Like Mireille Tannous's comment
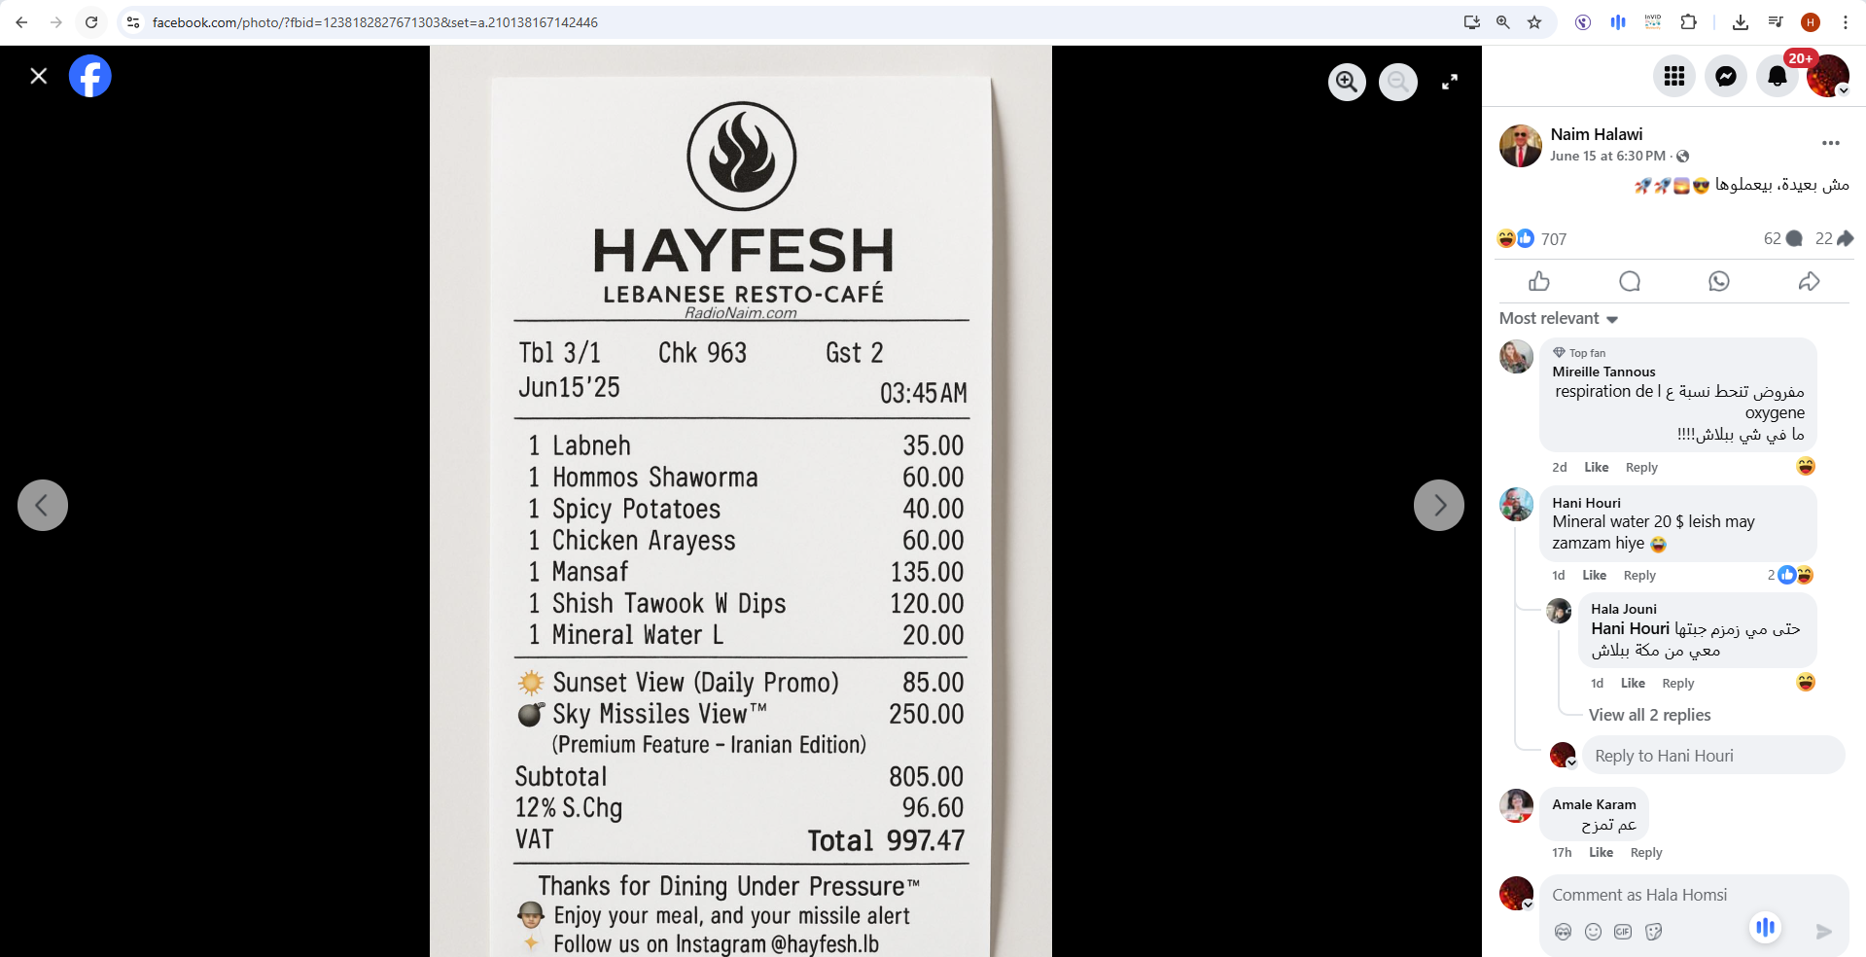This screenshot has width=1866, height=957. (x=1596, y=468)
